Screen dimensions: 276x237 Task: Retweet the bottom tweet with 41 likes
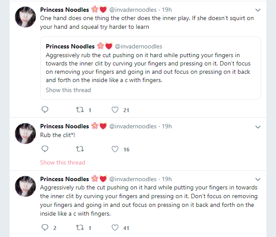point(80,227)
